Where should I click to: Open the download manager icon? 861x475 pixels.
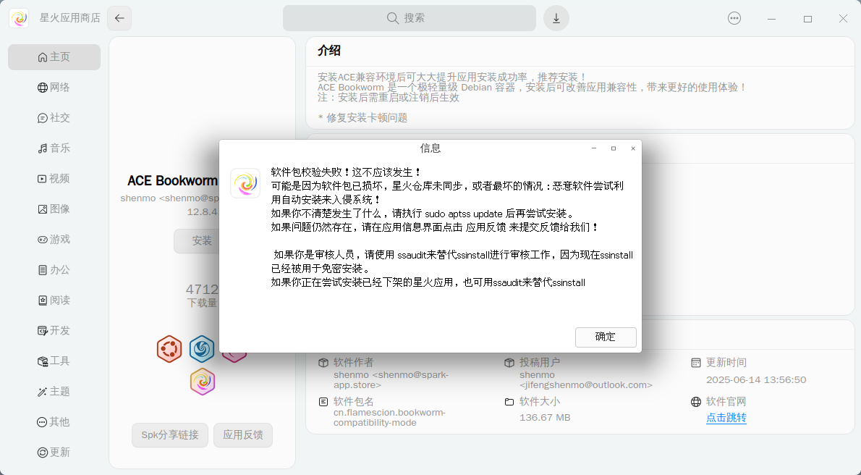point(556,18)
